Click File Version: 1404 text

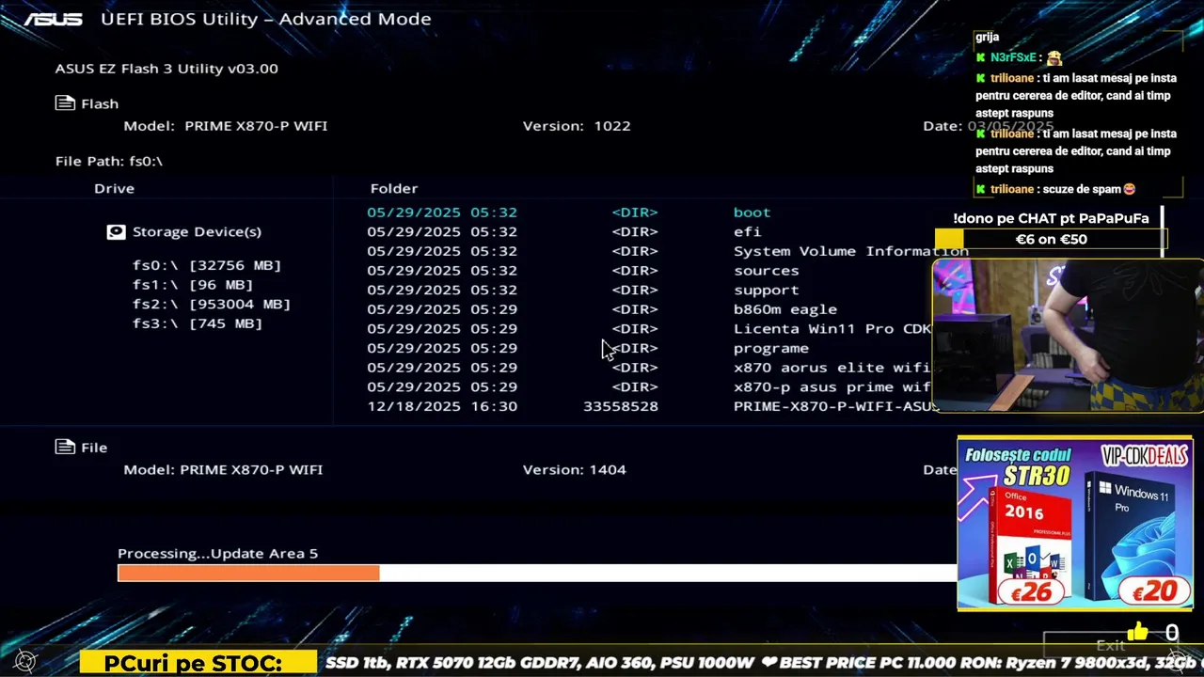575,469
